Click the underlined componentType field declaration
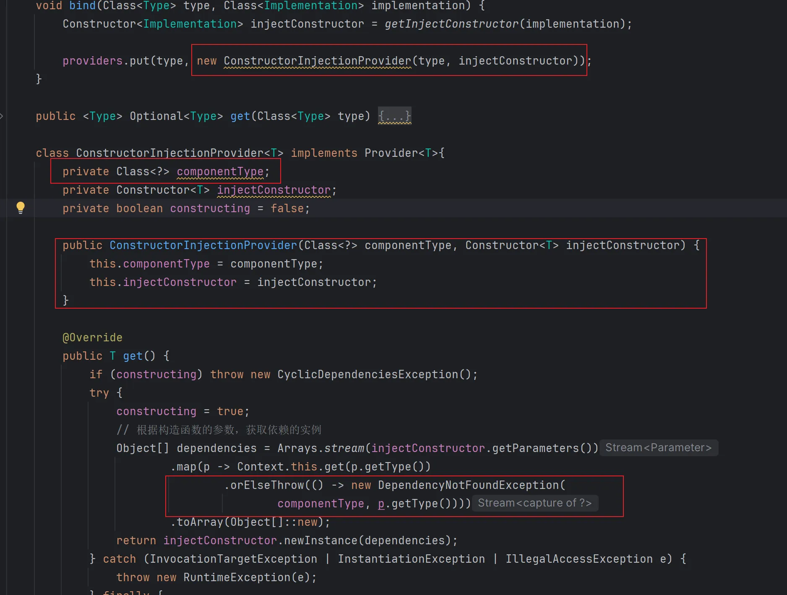Screen dimensions: 787x595 220,171
